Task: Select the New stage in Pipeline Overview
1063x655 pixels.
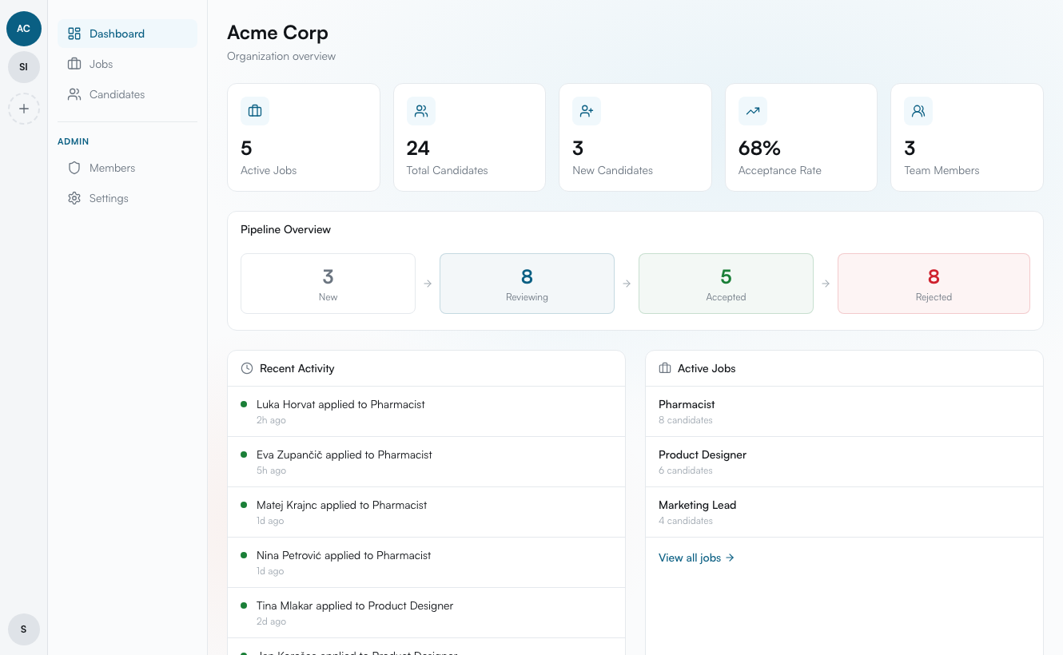Action: [328, 284]
